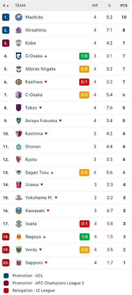Sort table by MP column header

[95, 6]
